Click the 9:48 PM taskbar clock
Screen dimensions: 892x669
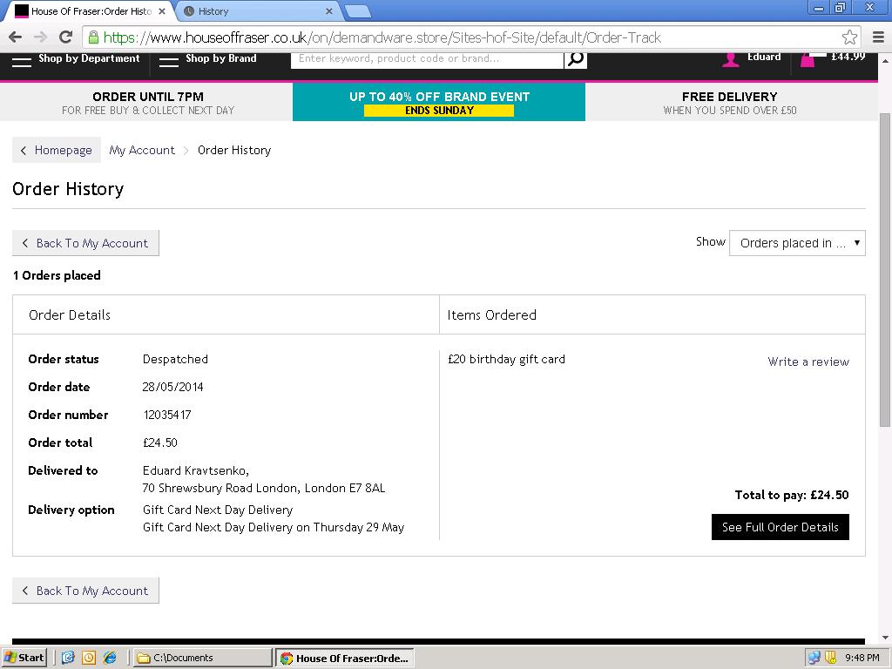862,658
